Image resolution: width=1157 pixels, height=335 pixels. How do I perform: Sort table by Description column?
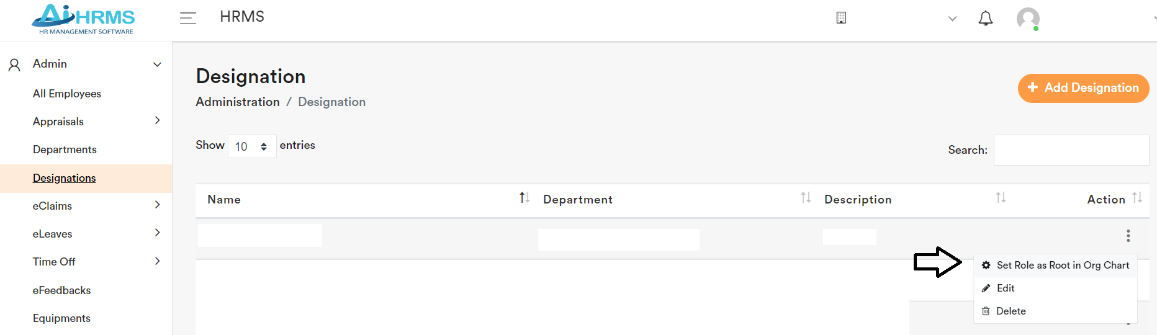1001,198
